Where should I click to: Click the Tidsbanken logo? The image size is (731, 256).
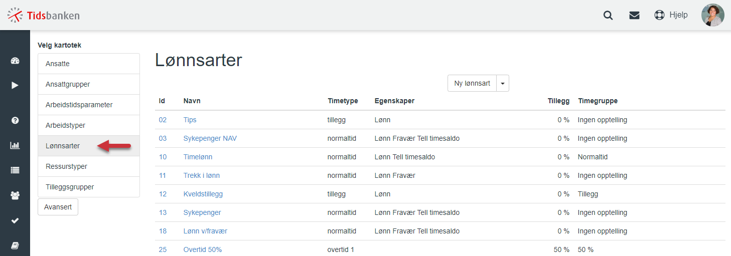44,15
